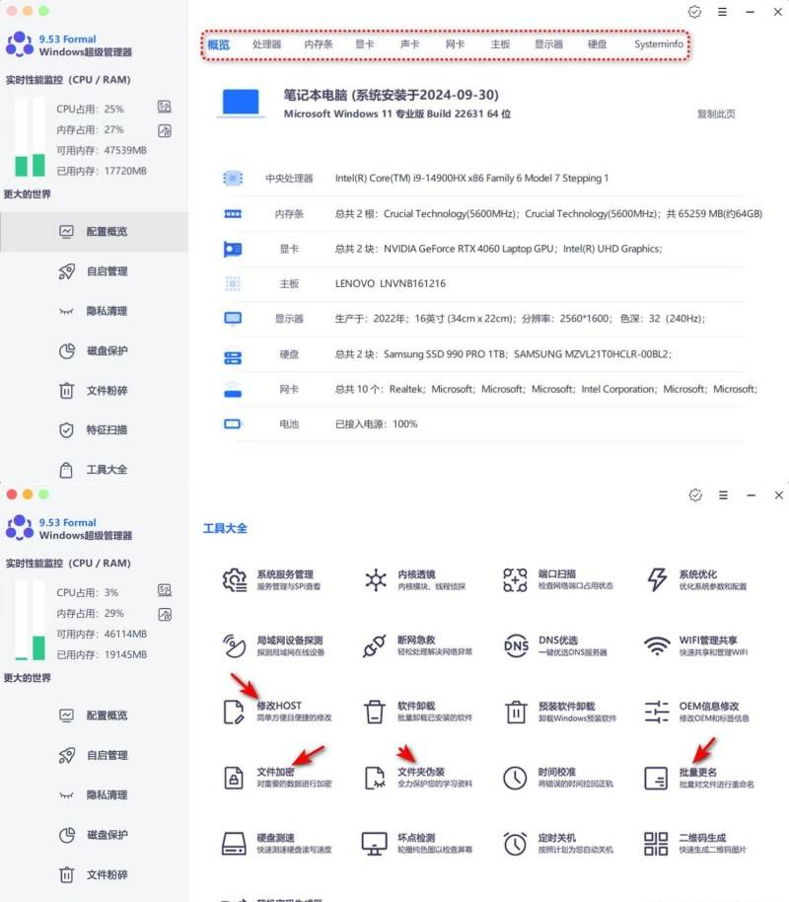The image size is (789, 902).
Task: Select 特征扫描 in the sidebar
Action: click(x=107, y=430)
